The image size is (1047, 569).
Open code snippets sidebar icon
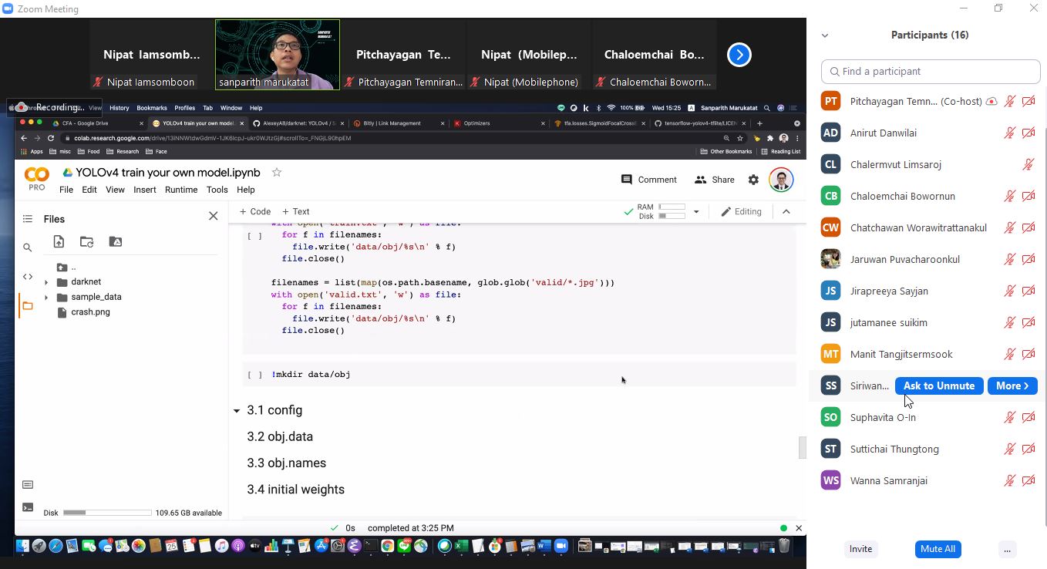28,277
